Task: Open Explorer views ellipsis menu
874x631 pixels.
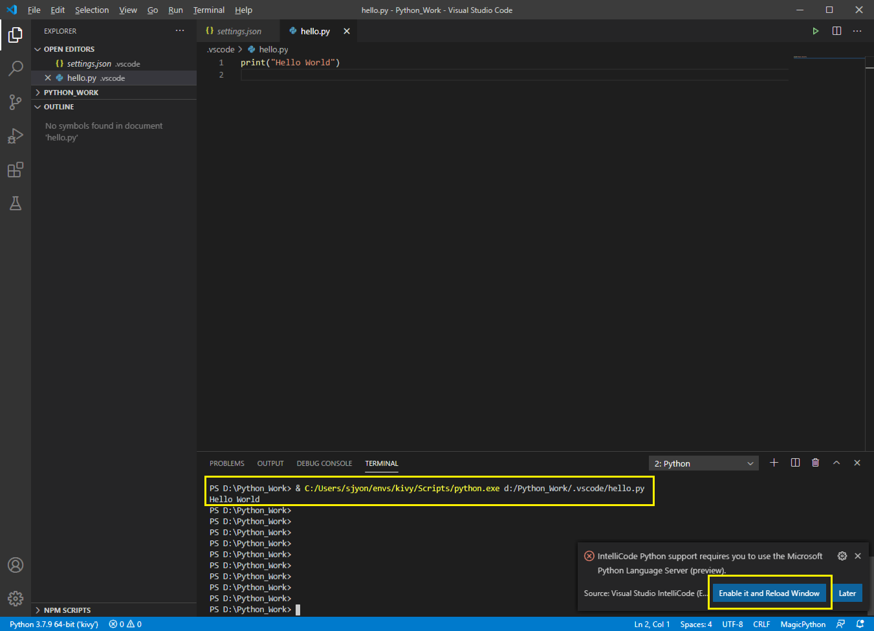Action: pos(180,31)
